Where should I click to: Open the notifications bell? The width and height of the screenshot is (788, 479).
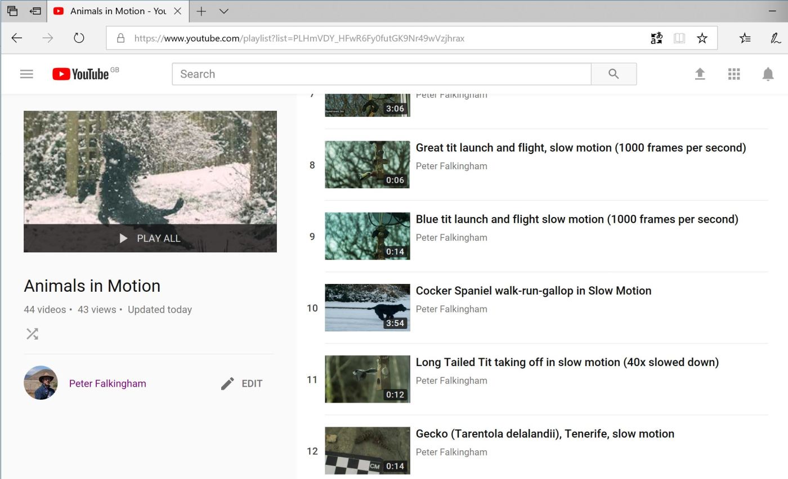pos(768,74)
